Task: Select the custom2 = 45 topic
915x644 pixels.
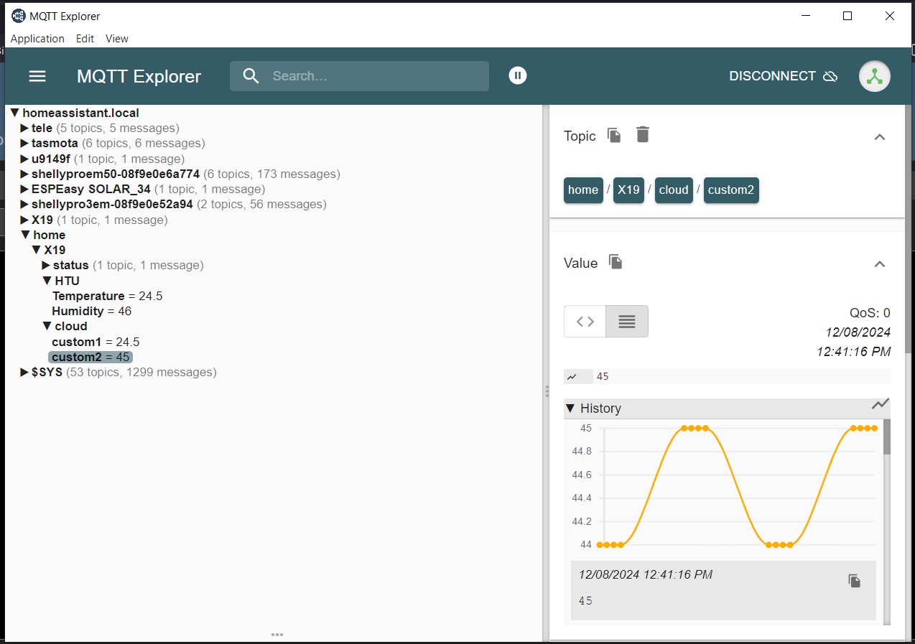Action: coord(90,357)
